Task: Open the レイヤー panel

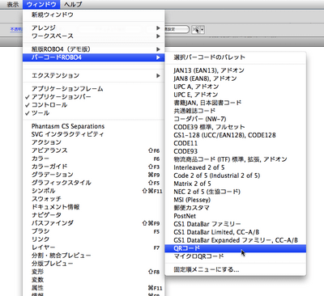Action: pos(93,247)
